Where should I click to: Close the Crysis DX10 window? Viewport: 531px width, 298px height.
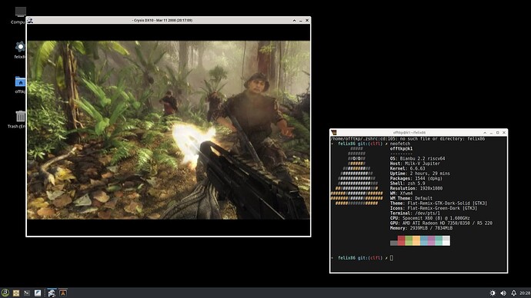click(x=307, y=20)
